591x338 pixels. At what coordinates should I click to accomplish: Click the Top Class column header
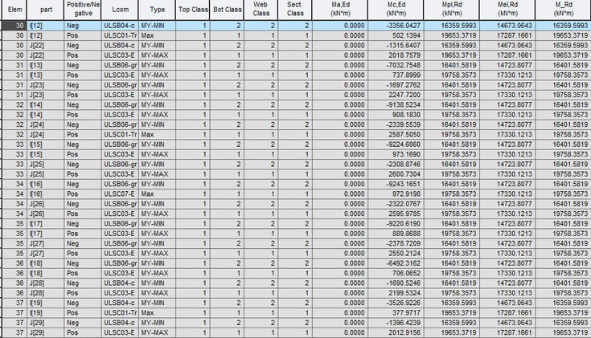tap(193, 10)
